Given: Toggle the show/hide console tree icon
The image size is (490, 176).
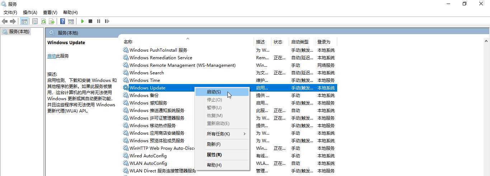Looking at the screenshot, I should [x=24, y=21].
